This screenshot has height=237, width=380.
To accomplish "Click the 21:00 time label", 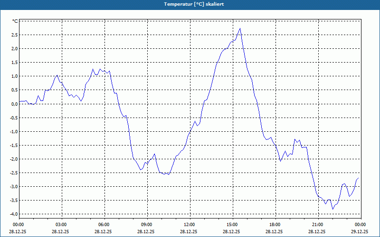I will [318, 225].
